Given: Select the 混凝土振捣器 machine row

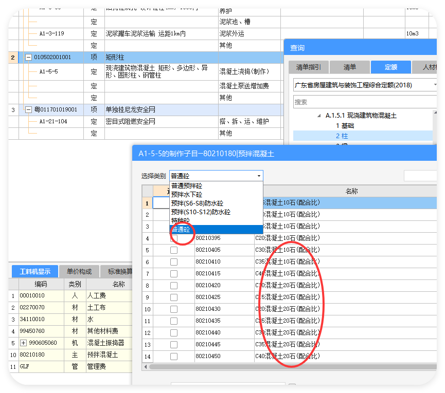Looking at the screenshot, I should [70, 343].
